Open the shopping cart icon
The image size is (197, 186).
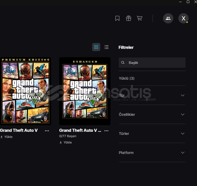coord(140,18)
